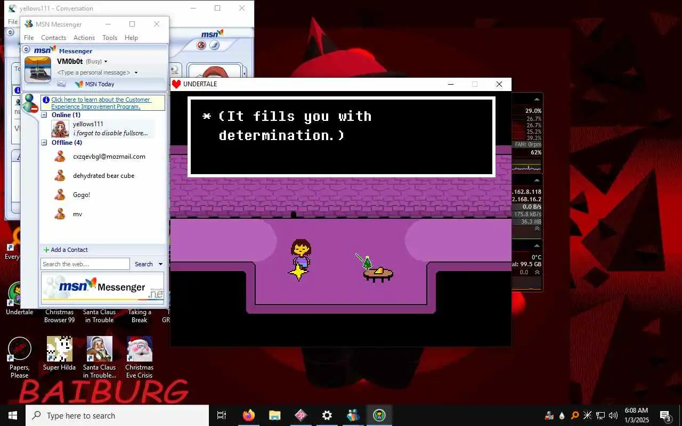Switch to MSN Messenger taskbar button

353,415
